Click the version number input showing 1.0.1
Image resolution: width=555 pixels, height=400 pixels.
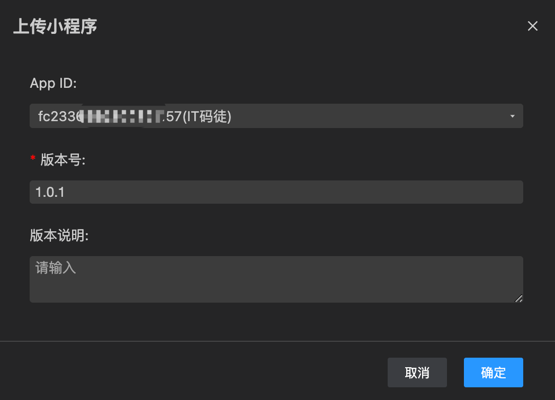276,192
